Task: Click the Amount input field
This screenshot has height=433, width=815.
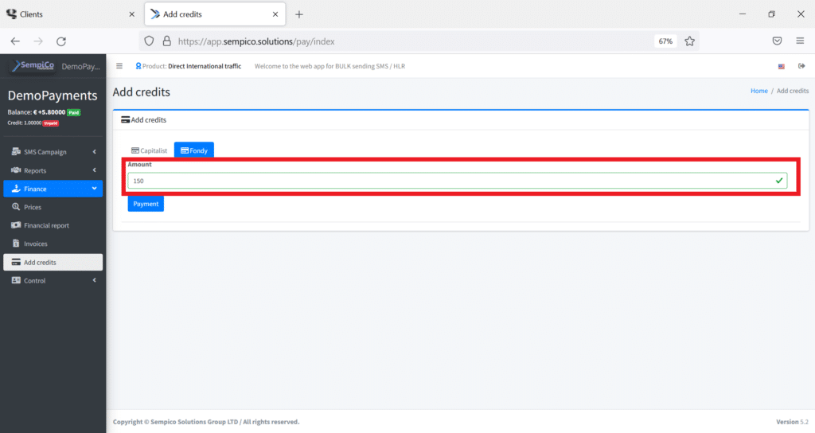Action: click(x=457, y=181)
